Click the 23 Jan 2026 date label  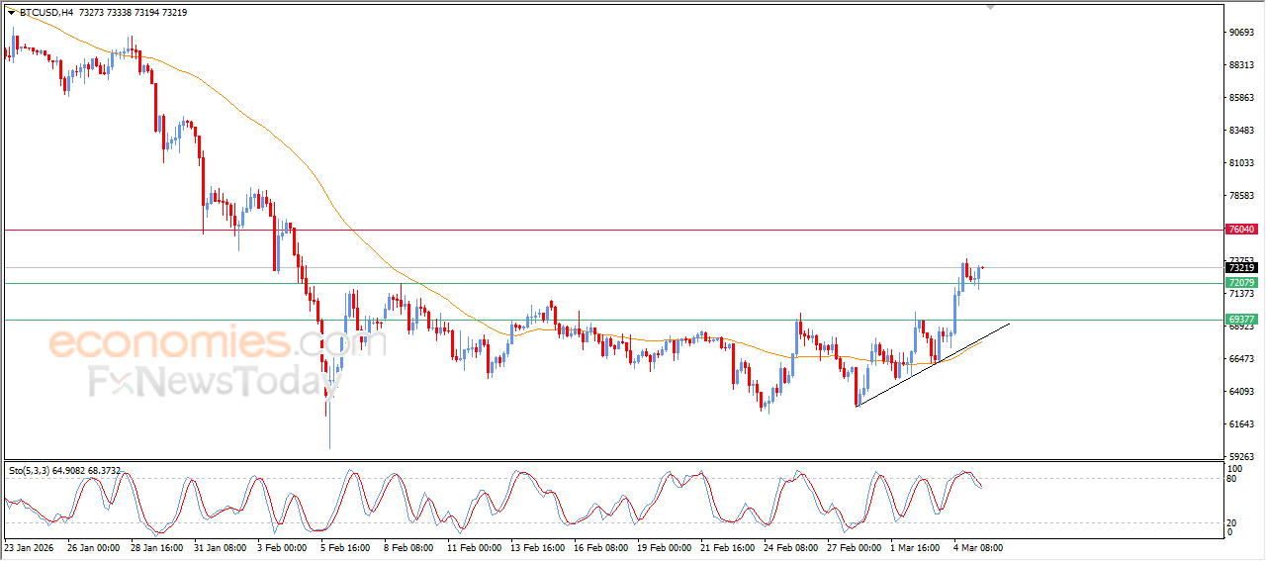pyautogui.click(x=30, y=546)
